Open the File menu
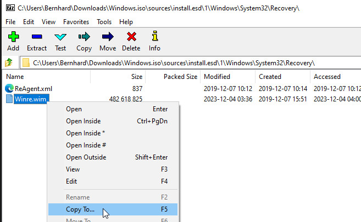 [10, 22]
